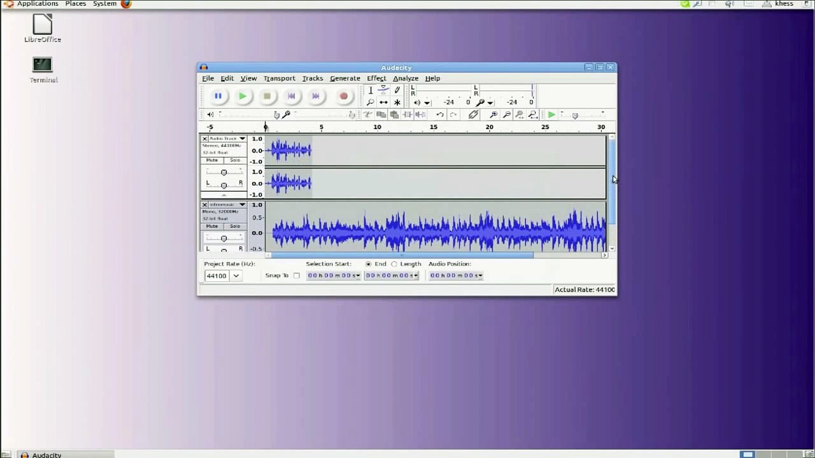Open the Analyze menu
Viewport: 815px width, 458px height.
[406, 78]
